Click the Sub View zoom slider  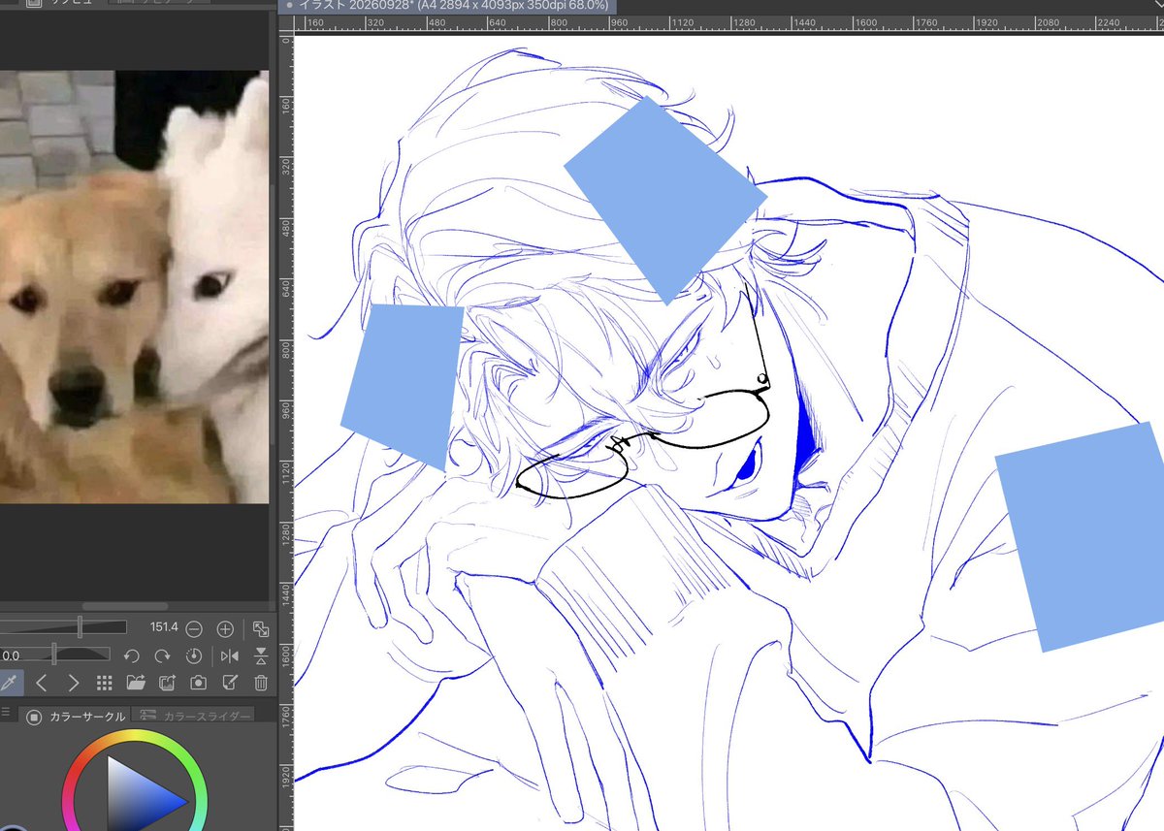[63, 627]
